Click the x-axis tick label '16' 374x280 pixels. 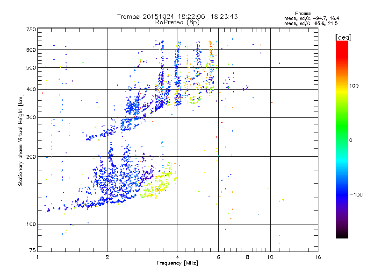pos(318,257)
